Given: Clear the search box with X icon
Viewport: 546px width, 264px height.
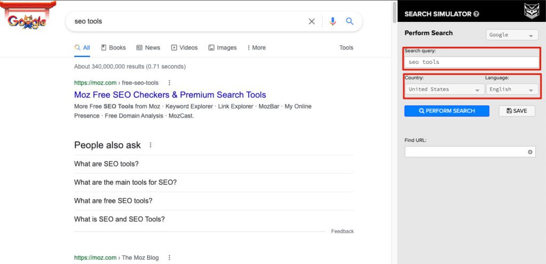Looking at the screenshot, I should point(311,21).
